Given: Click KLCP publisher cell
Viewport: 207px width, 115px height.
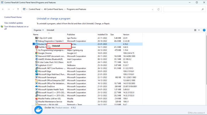Looking at the screenshot, I should (x=69, y=62).
